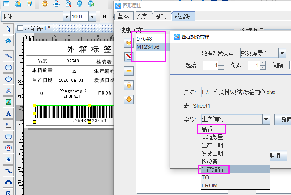Select the straight line drawing tool
Image resolution: width=291 pixels, height=195 pixels.
(x=8, y=56)
